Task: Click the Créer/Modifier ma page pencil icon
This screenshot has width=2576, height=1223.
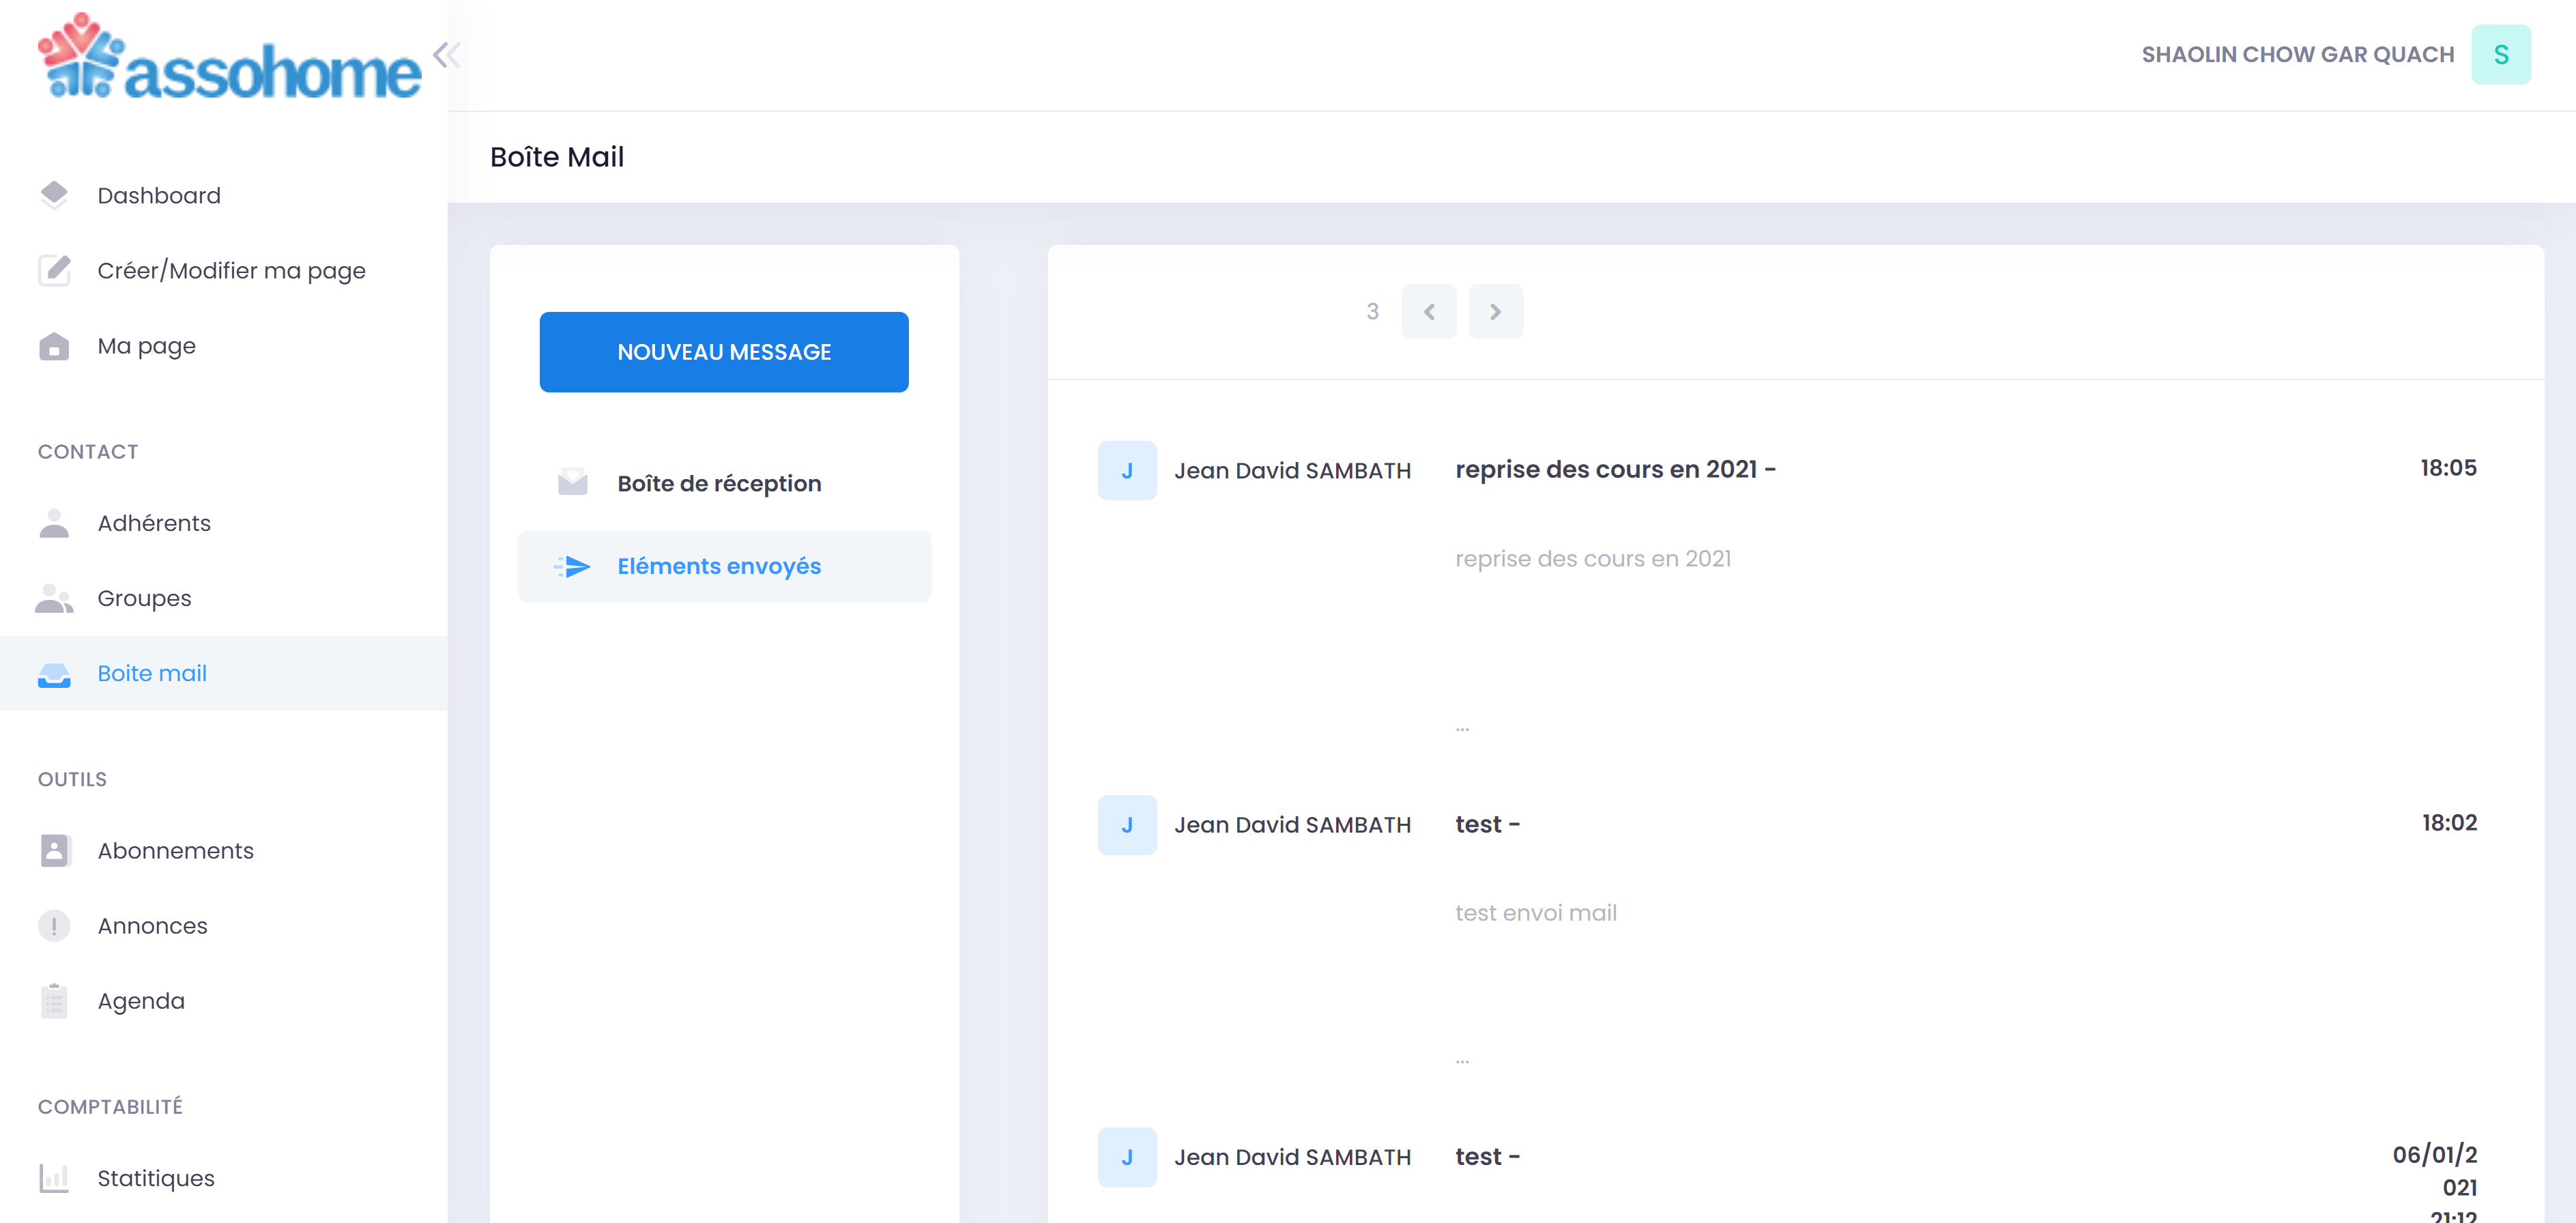Action: click(x=54, y=270)
